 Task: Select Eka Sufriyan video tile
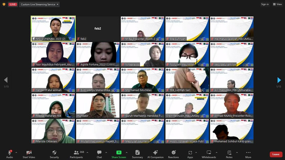[x=187, y=28]
